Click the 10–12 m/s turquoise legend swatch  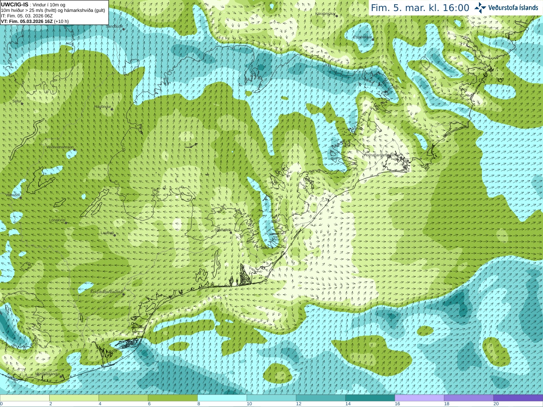[271, 398]
